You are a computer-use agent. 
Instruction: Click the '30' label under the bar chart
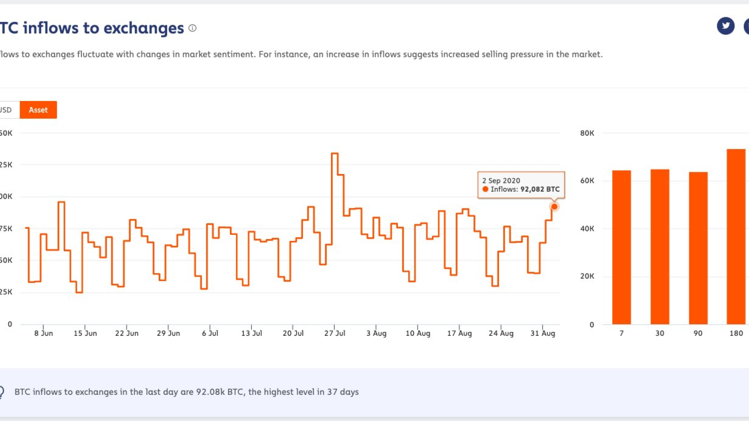coord(660,333)
